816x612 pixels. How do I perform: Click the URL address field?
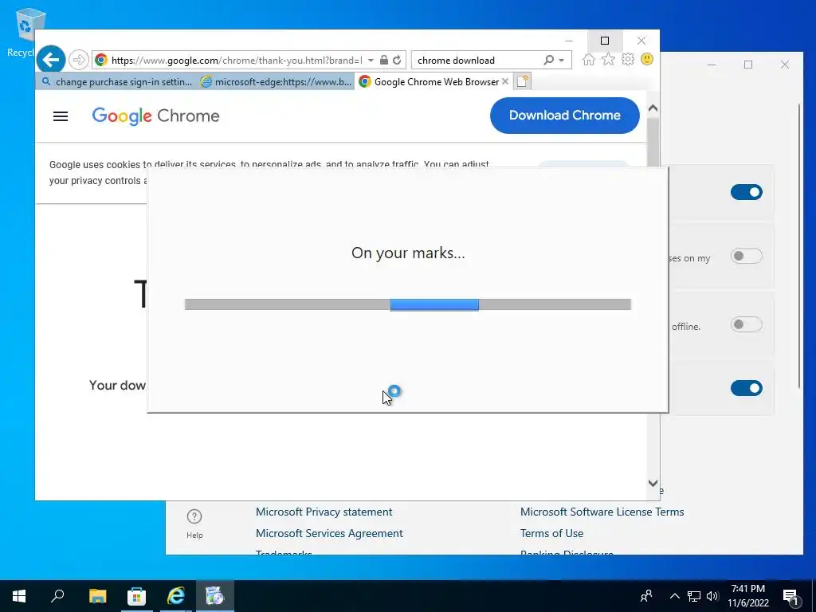236,61
